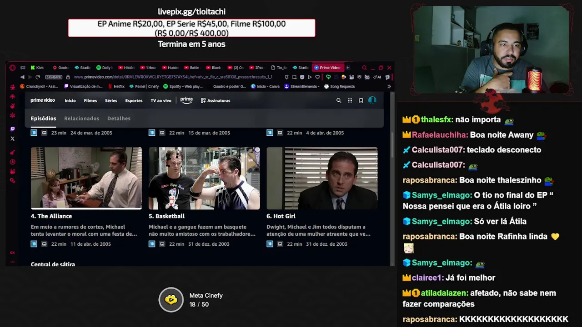Expand the bookmarks bar overflow chevron
The image size is (582, 327).
[x=389, y=86]
